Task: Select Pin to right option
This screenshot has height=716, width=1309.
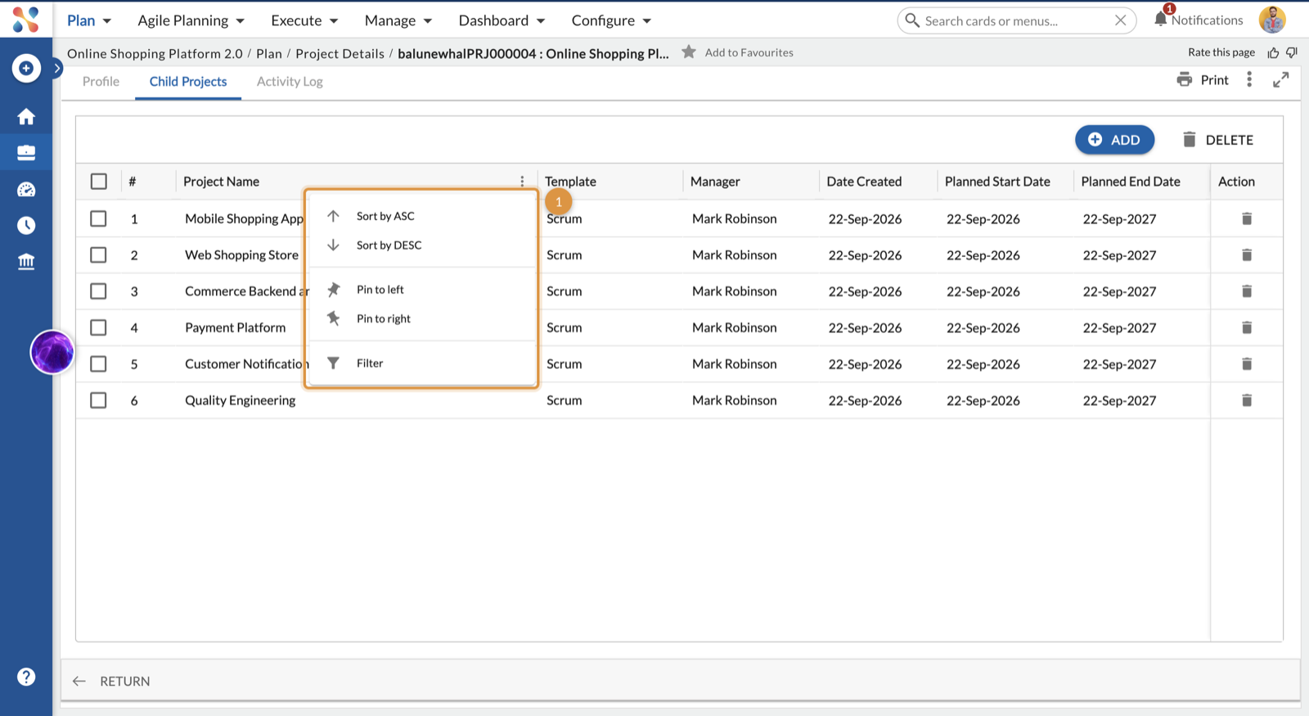Action: [422, 318]
